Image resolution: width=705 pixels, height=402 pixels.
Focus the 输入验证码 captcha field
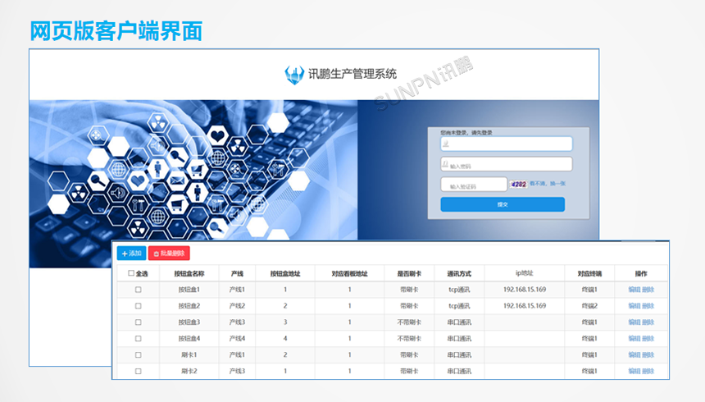474,185
